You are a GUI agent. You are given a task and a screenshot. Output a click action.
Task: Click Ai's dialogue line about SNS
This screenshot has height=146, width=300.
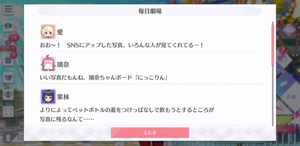coord(122,45)
